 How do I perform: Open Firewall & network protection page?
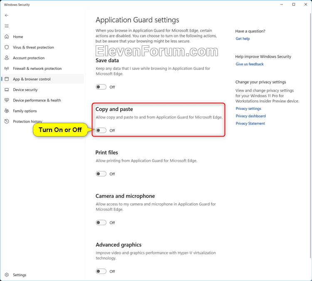coord(42,69)
